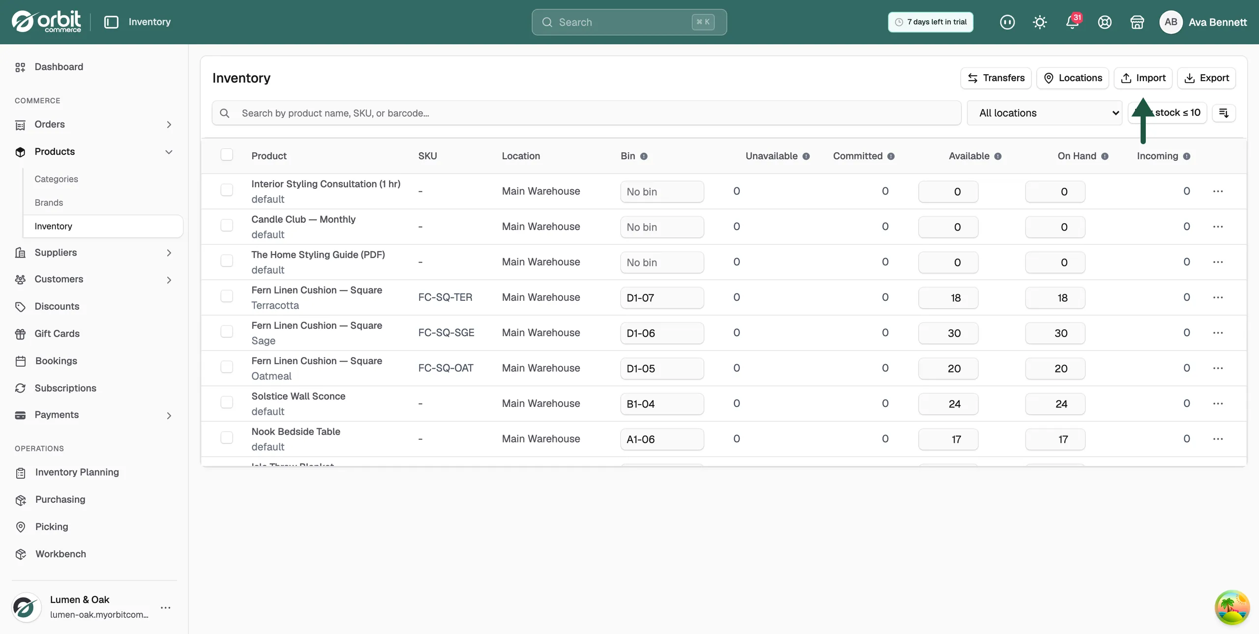
Task: Select The Home Styling Guide row checkbox
Action: (x=227, y=260)
